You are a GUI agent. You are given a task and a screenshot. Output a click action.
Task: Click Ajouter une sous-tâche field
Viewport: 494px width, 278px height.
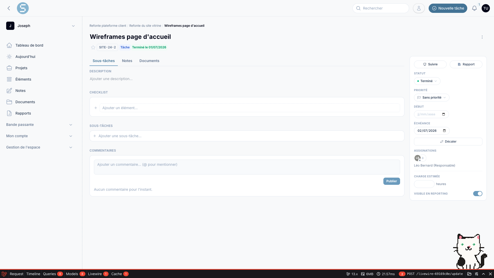point(247,136)
